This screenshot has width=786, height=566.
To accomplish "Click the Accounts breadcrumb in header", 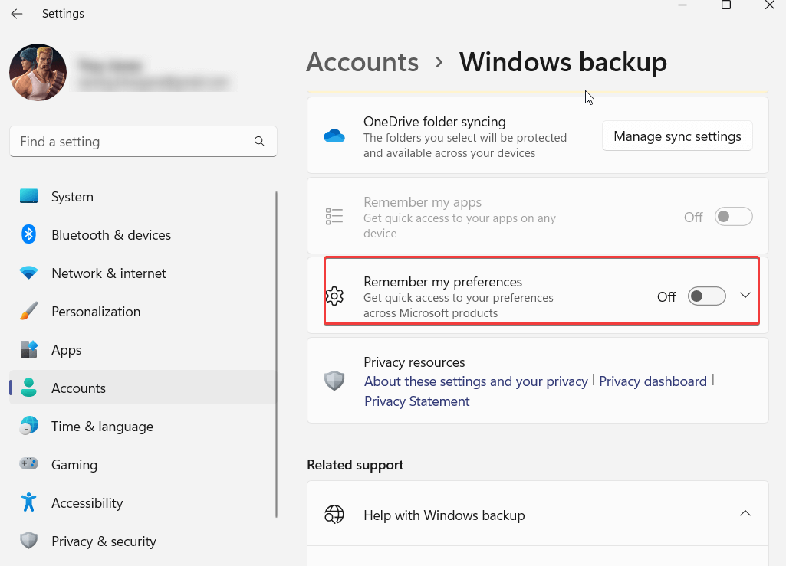I will coord(362,62).
